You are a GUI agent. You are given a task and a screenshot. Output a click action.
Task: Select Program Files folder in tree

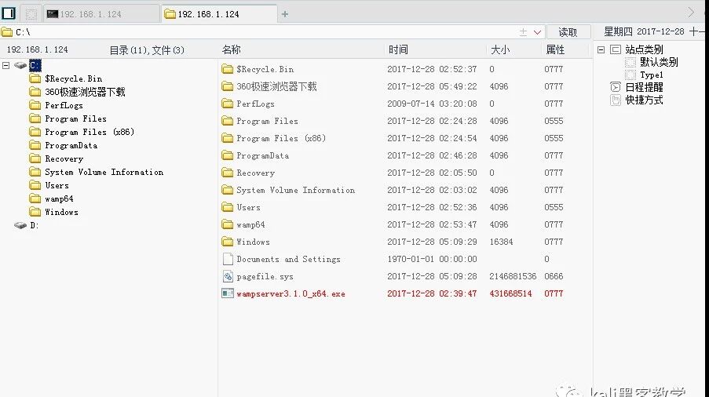pos(75,118)
